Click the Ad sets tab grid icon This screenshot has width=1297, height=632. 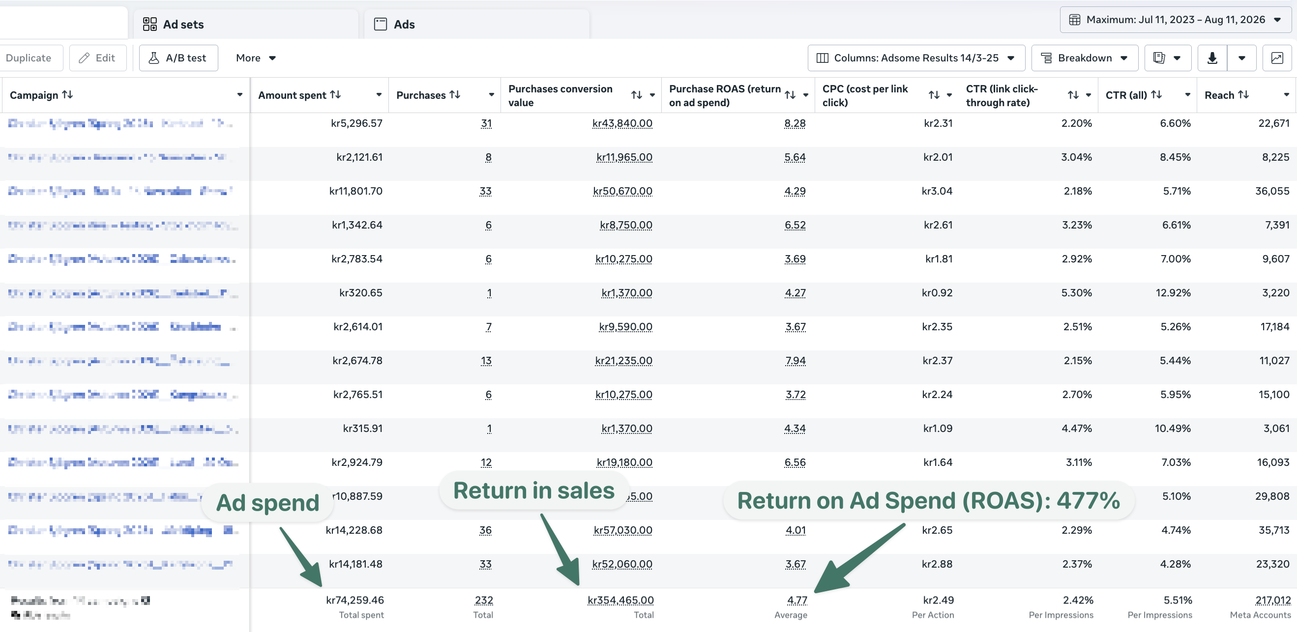point(149,24)
